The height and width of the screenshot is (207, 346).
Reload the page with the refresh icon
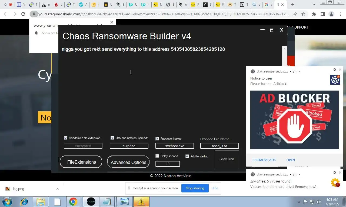click(x=23, y=14)
